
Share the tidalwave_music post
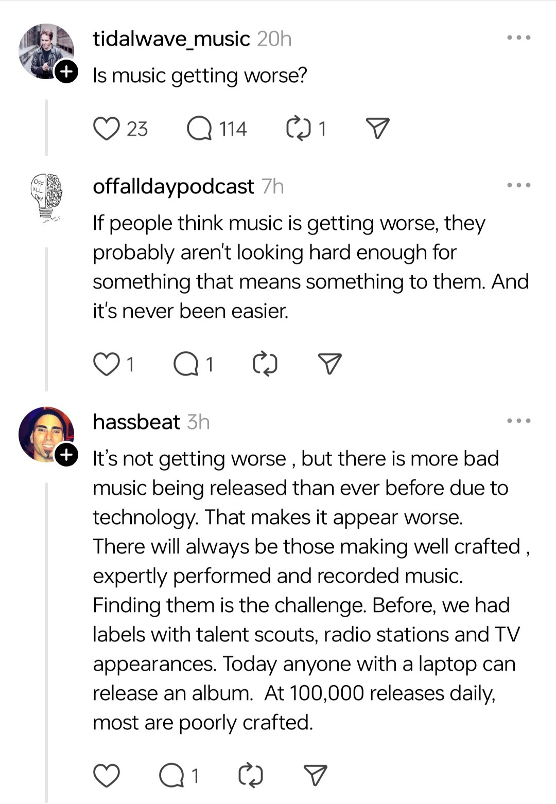(x=377, y=129)
